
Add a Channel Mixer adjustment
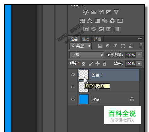[x=112, y=20]
